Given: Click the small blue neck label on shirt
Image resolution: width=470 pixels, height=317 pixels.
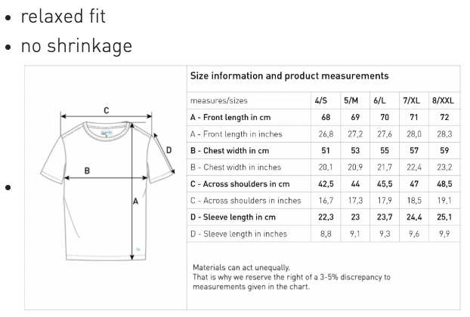Looking at the screenshot, I should point(106,133).
